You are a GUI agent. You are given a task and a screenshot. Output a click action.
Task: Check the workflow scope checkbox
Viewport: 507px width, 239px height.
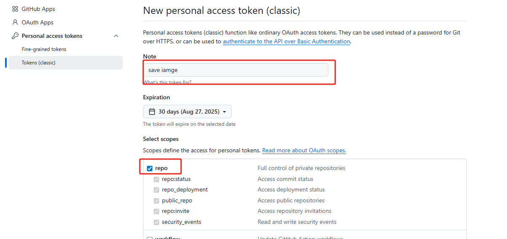click(x=149, y=238)
